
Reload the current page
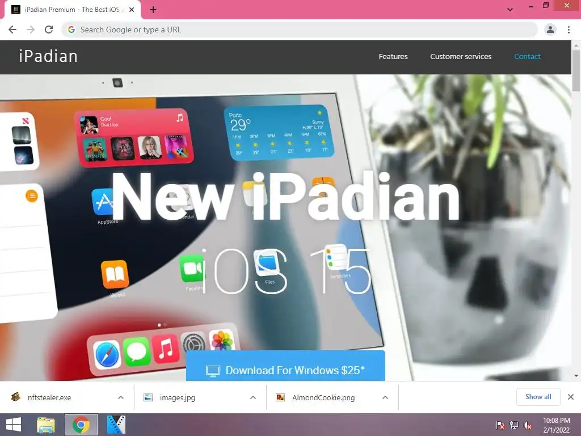click(49, 30)
